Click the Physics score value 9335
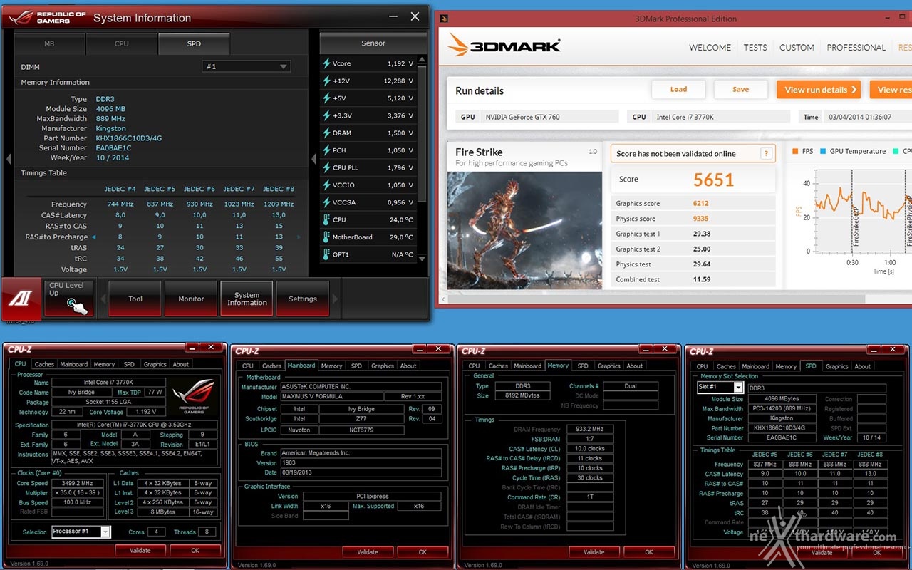This screenshot has height=570, width=912. pos(700,219)
